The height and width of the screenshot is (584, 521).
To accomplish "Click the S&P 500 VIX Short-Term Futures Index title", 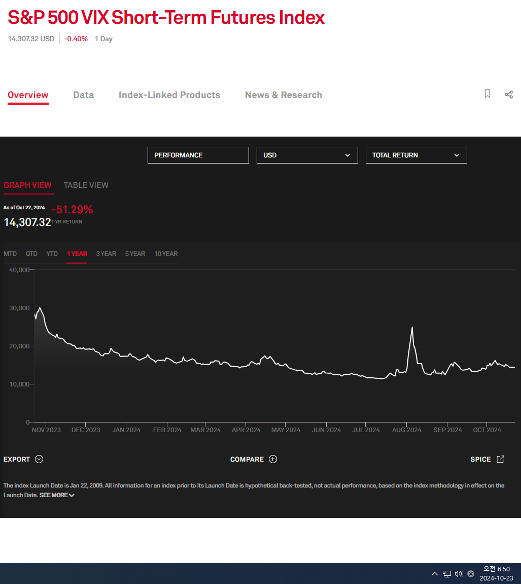I will [166, 17].
